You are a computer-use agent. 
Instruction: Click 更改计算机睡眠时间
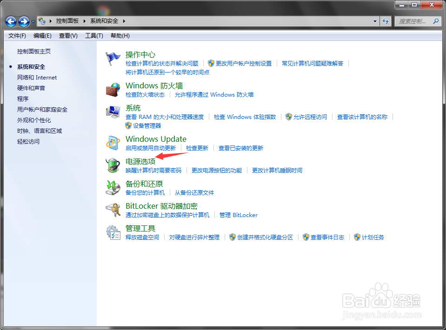[x=277, y=170]
